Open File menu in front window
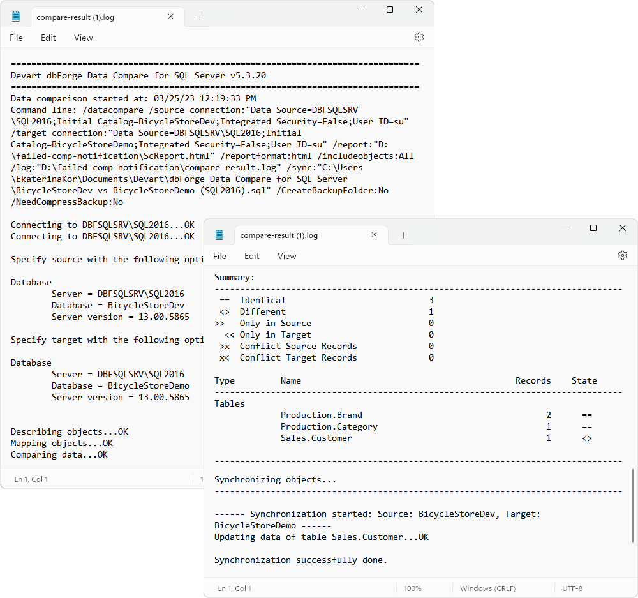Screen dimensions: 638x598 [x=219, y=256]
